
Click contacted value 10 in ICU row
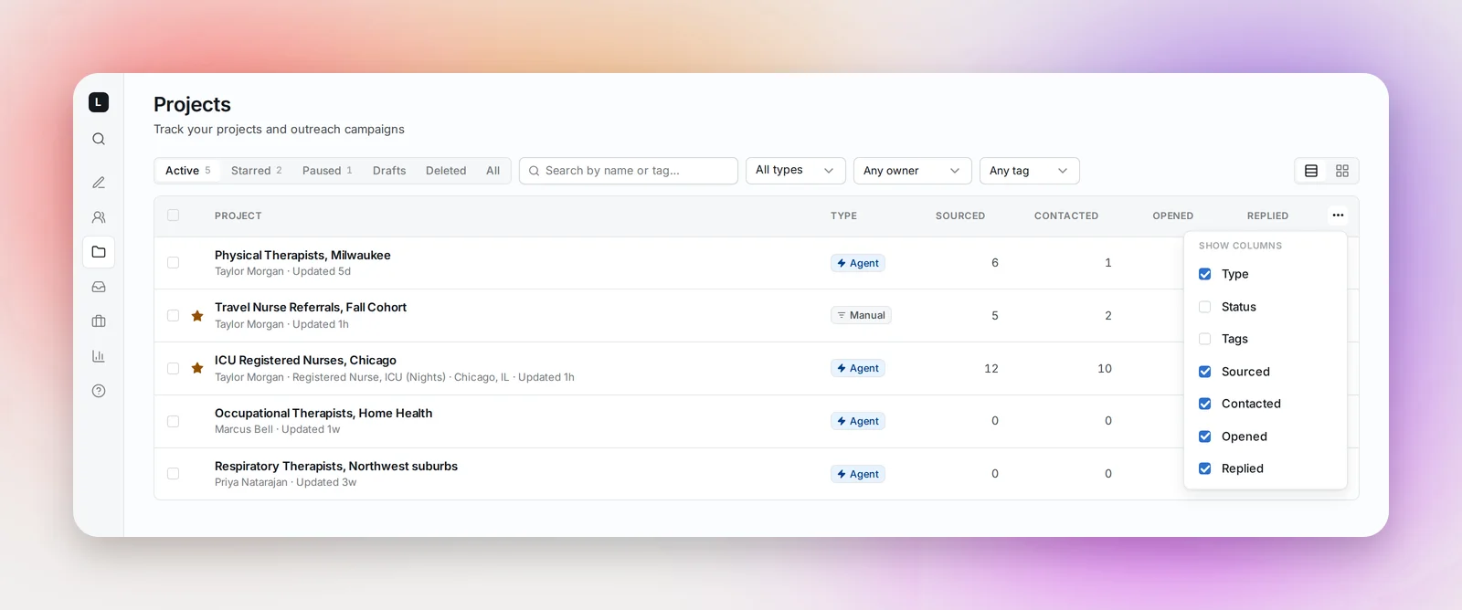1105,369
